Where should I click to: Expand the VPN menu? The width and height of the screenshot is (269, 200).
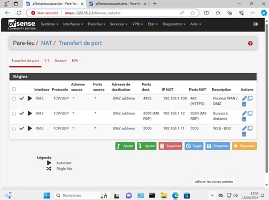(137, 24)
